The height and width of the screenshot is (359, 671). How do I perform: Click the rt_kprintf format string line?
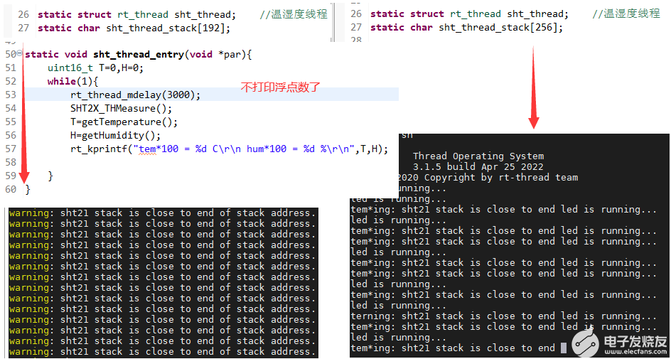tap(230, 149)
